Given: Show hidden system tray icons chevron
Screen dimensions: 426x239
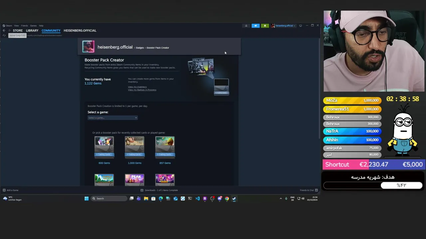Looking at the screenshot, I should (281, 199).
